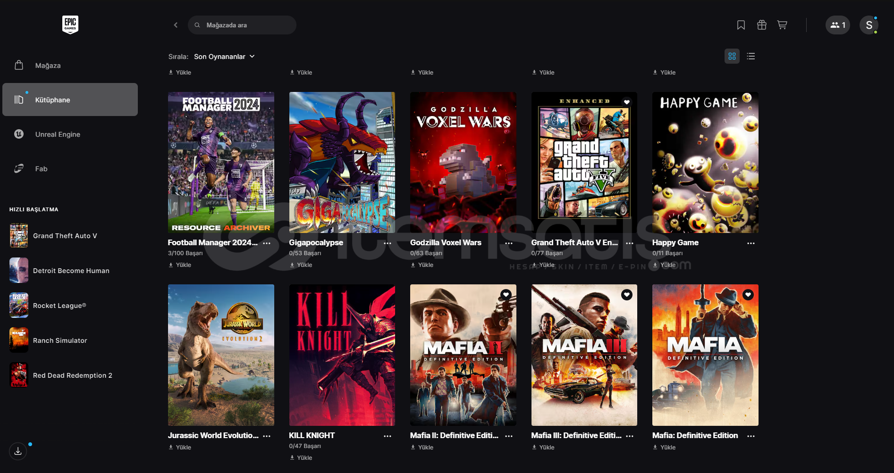Click Yükle under Mafia: Definitive Edition
This screenshot has height=473, width=894.
pos(664,448)
